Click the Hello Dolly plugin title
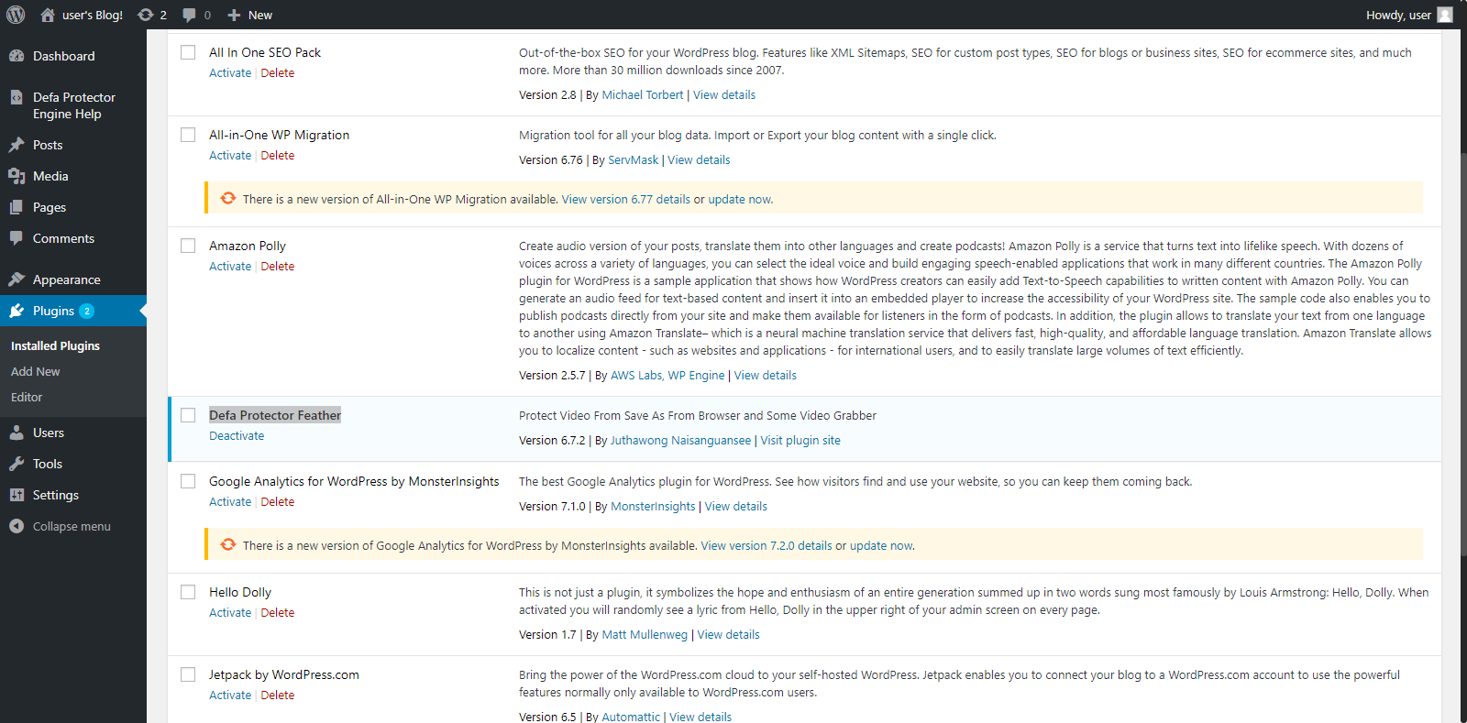 (240, 592)
